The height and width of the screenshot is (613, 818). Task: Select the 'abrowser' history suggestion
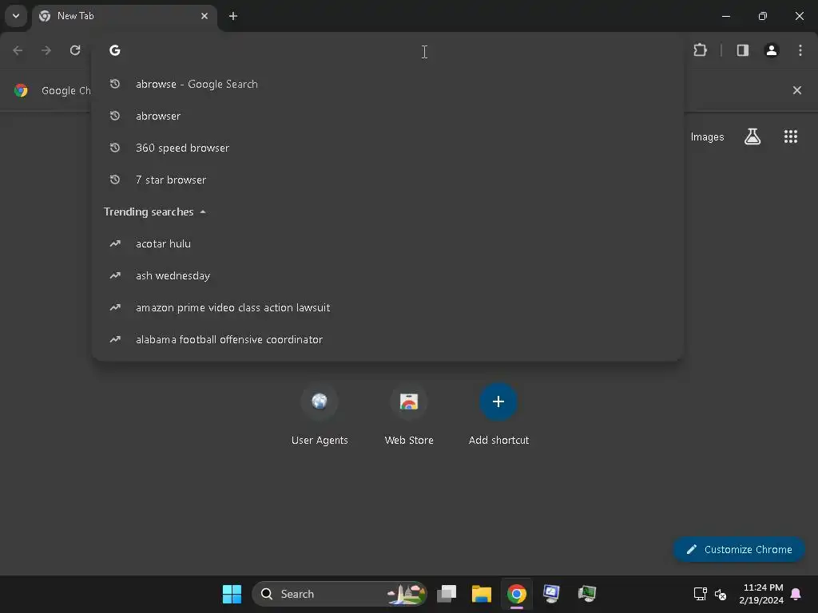[x=387, y=116]
